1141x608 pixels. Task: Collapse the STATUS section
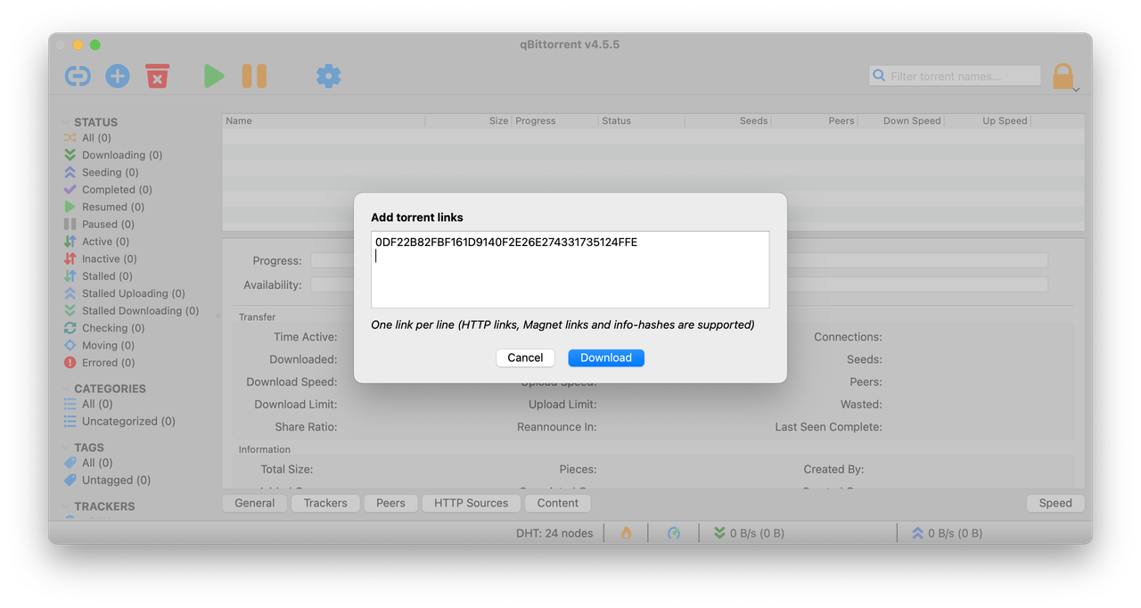click(65, 122)
